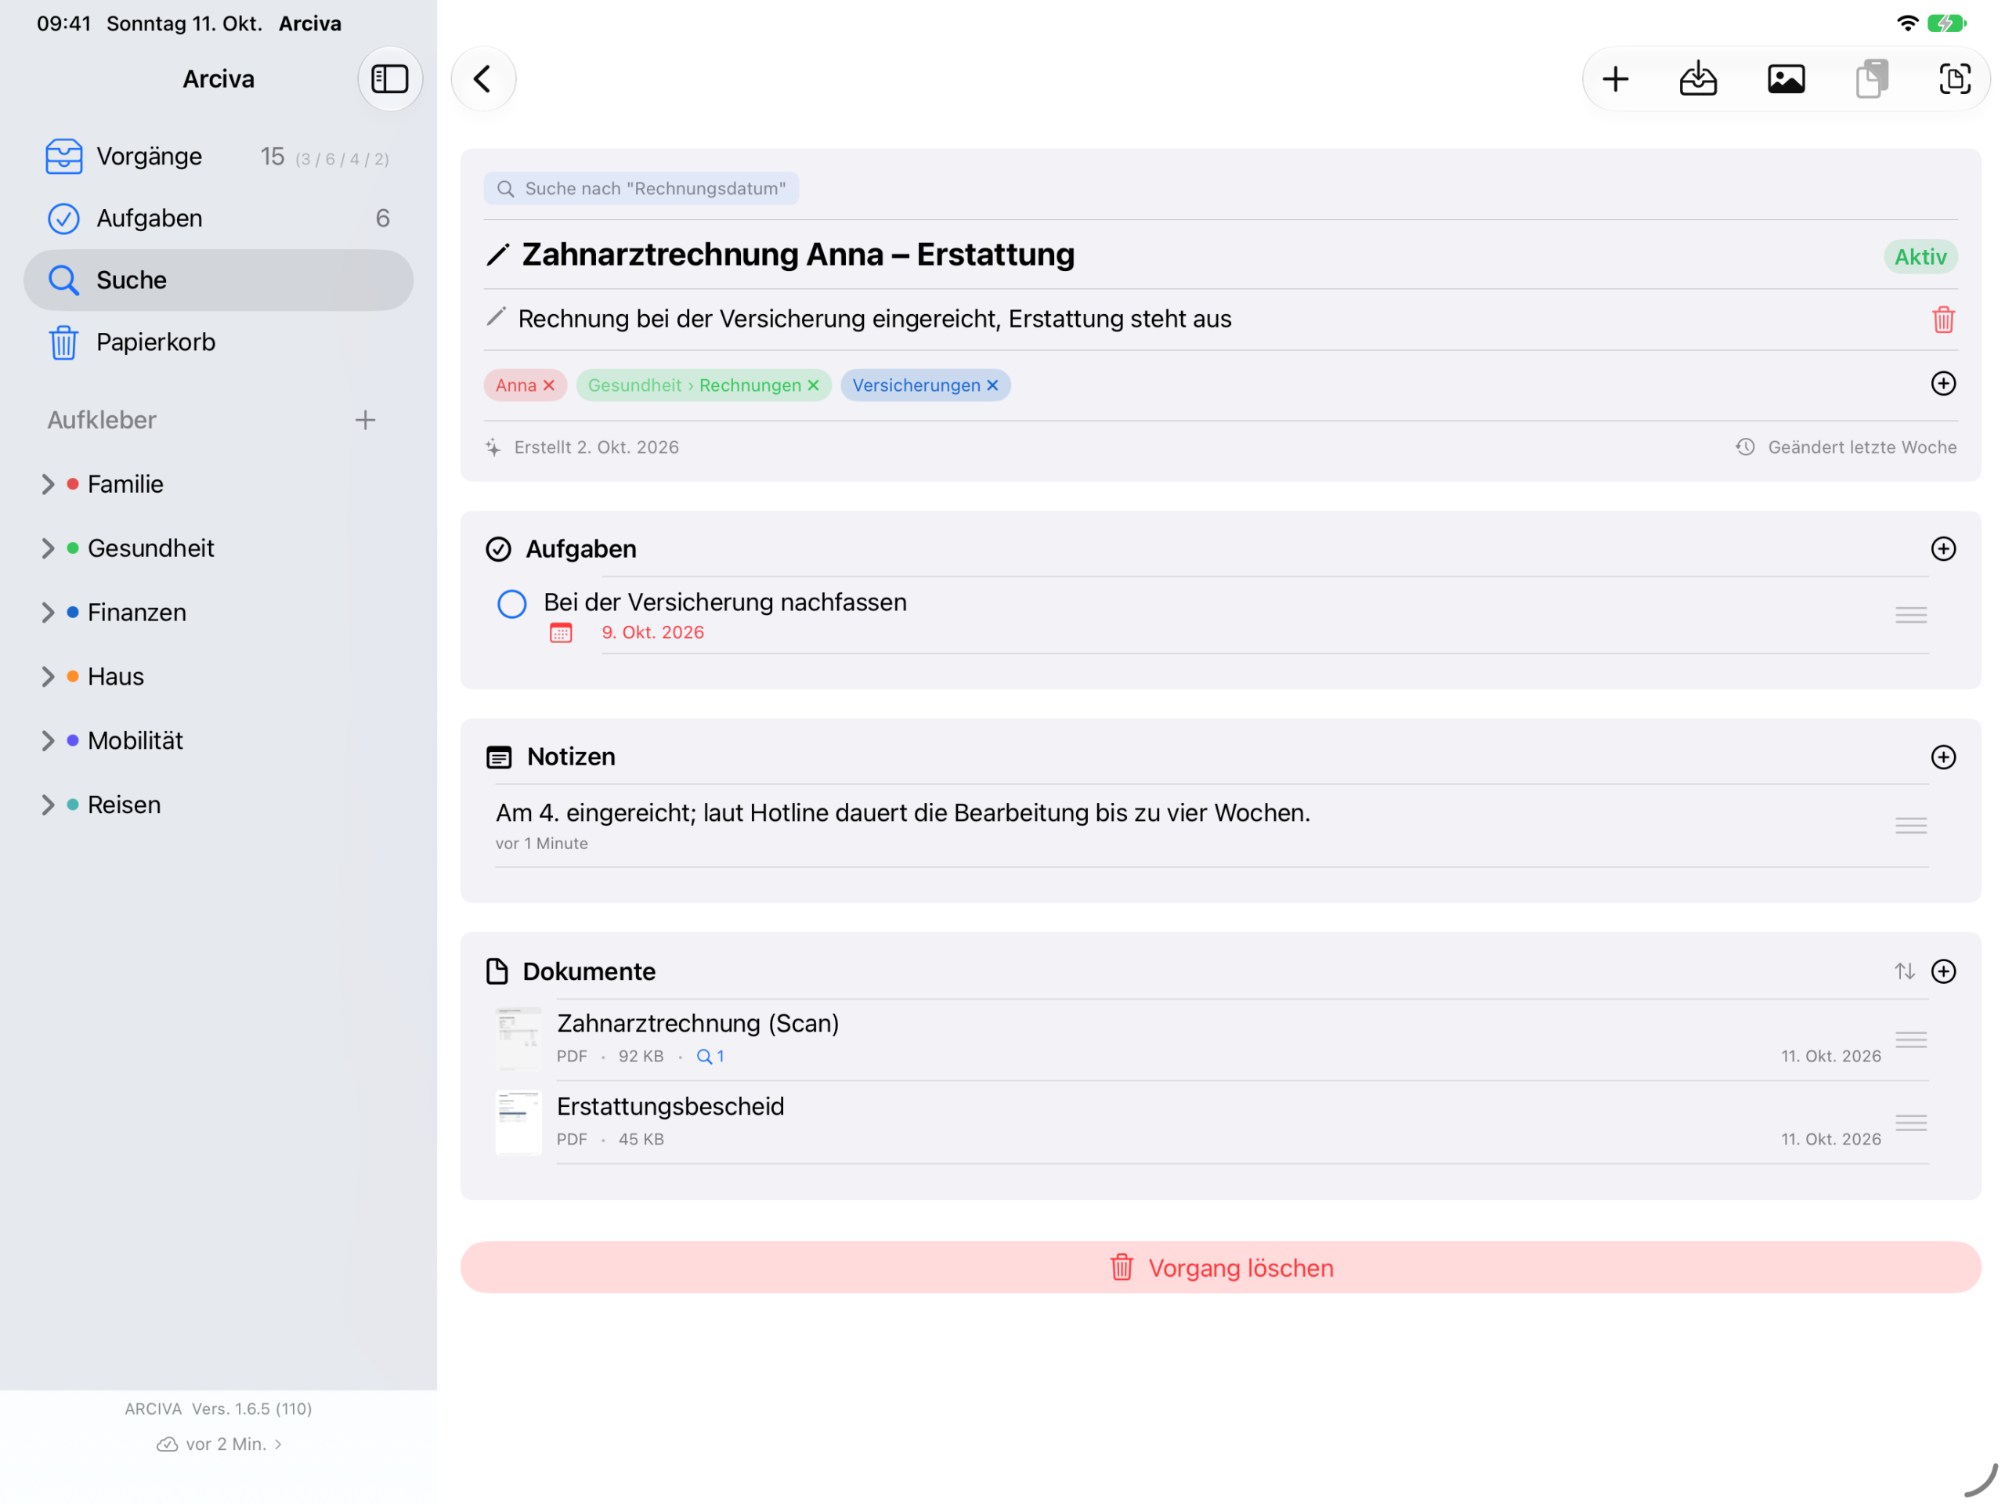Viewport: 2005px width, 1504px height.
Task: Open the import tray icon in toolbar
Action: pyautogui.click(x=1698, y=79)
